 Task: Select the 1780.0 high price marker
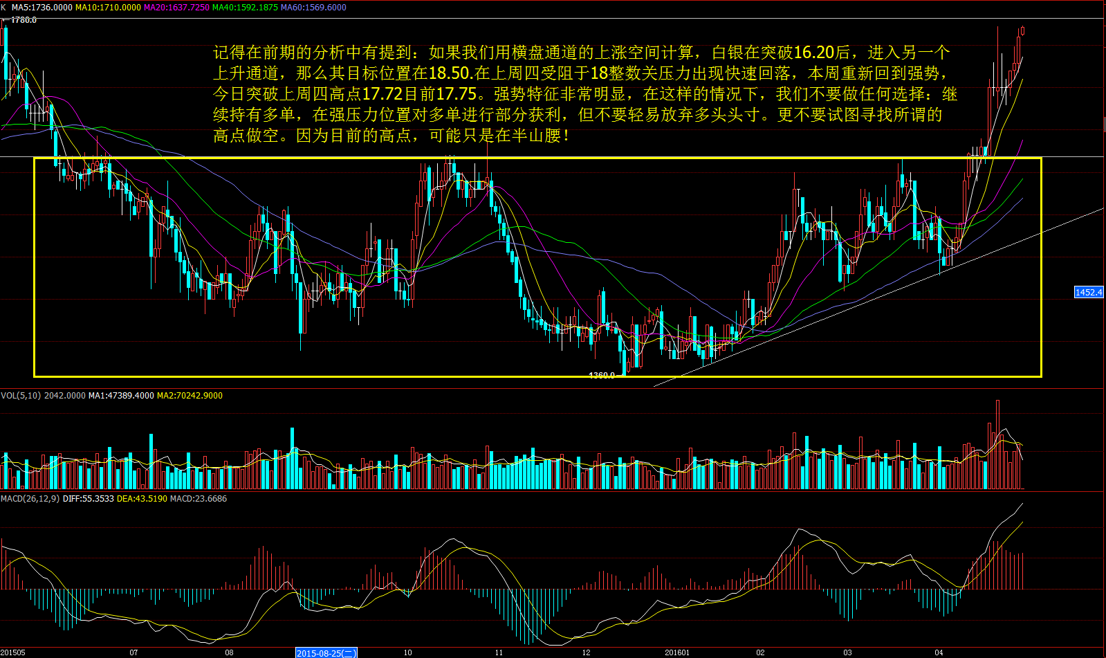[x=24, y=20]
